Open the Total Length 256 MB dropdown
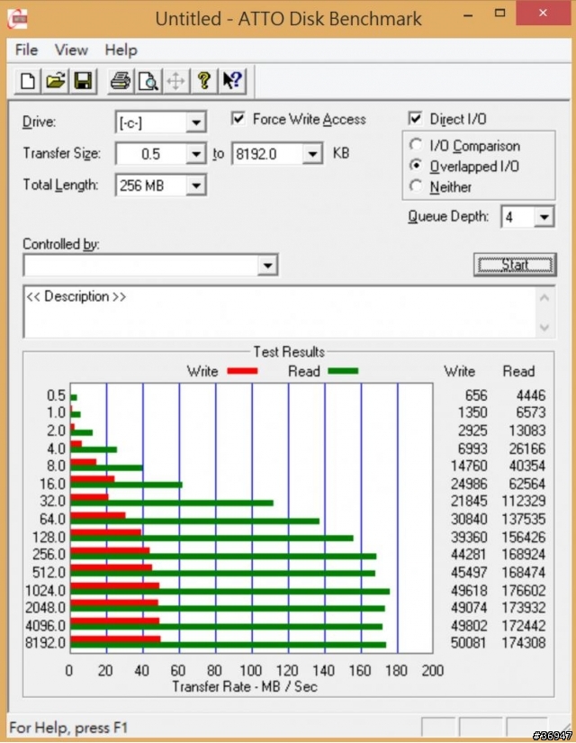 pos(195,186)
